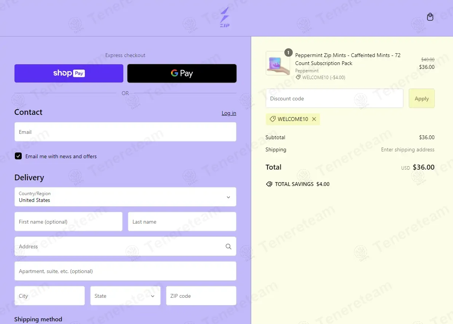453x324 pixels.
Task: Select the Peppermint Zip Mints product thumbnail
Action: [x=278, y=63]
